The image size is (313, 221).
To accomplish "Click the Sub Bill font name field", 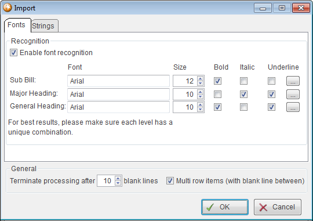I will pos(118,81).
